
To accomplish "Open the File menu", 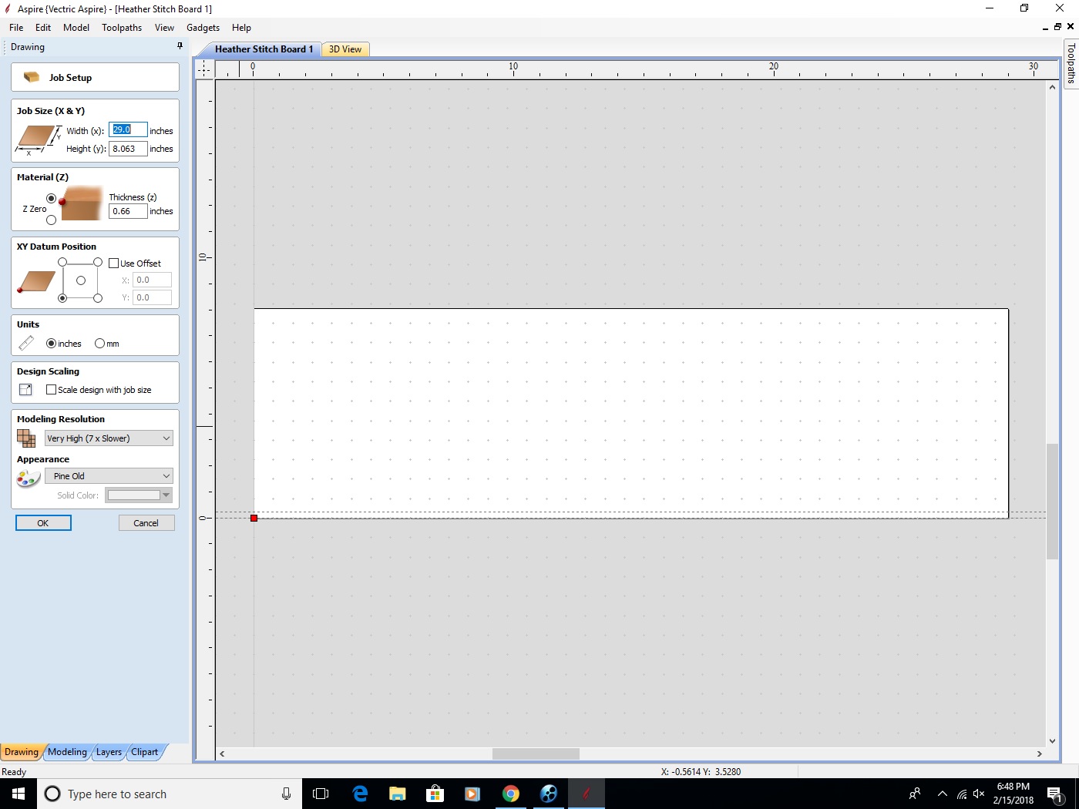I will coord(16,28).
